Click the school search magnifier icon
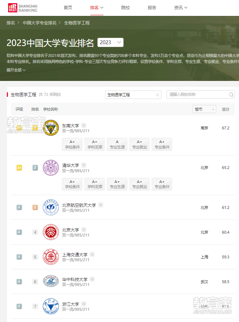The width and height of the screenshot is (239, 322). coord(231,94)
